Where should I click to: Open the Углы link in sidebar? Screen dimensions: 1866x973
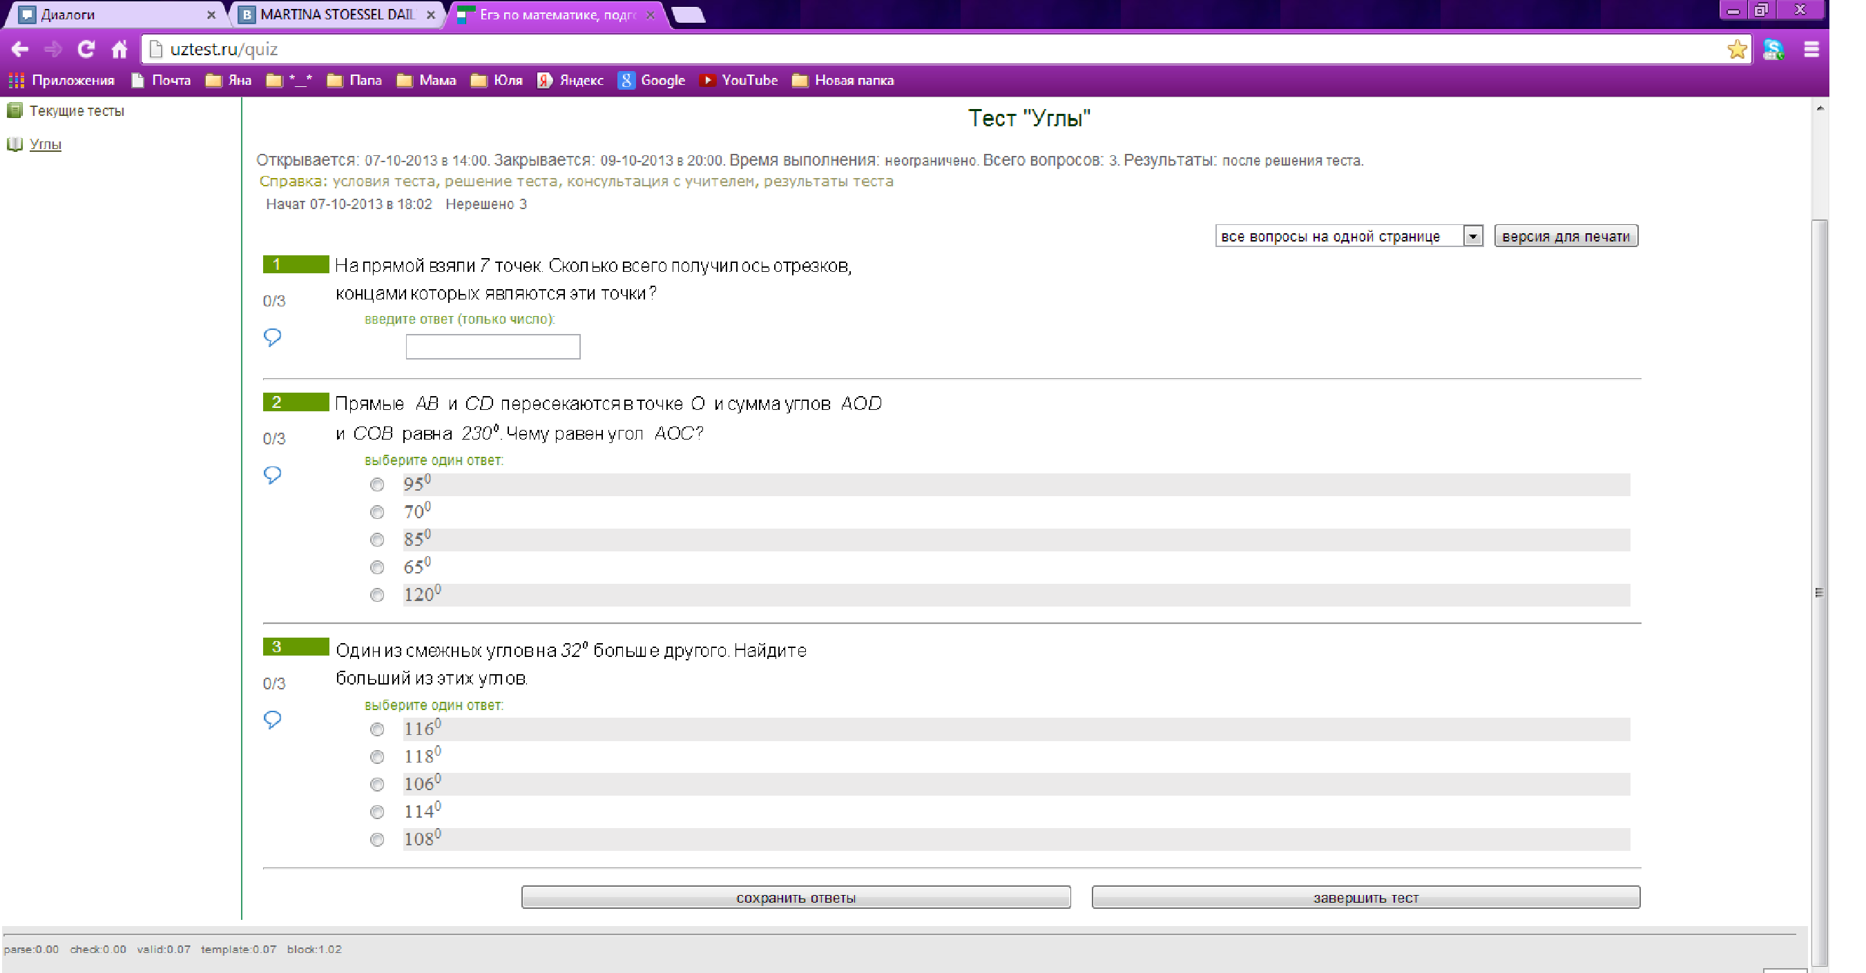tap(45, 144)
